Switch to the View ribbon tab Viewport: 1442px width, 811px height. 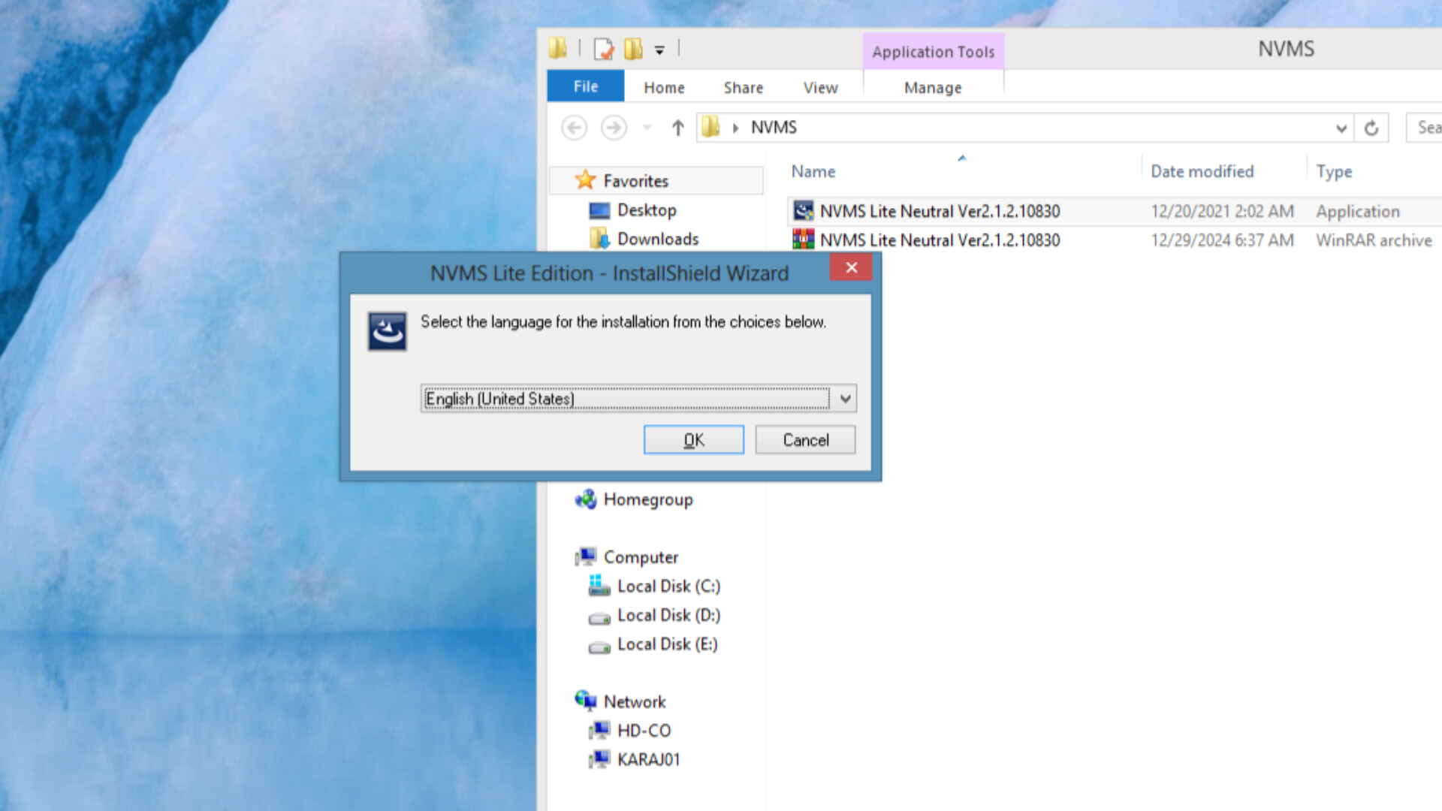[x=820, y=88]
